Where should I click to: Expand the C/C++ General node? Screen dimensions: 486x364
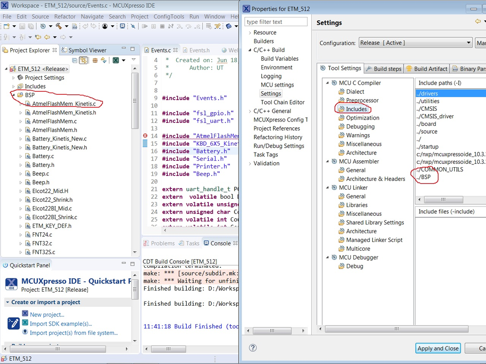tap(250, 111)
